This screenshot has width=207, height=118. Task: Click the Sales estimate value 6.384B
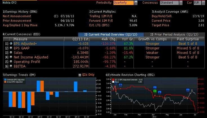pyautogui.click(x=83, y=53)
